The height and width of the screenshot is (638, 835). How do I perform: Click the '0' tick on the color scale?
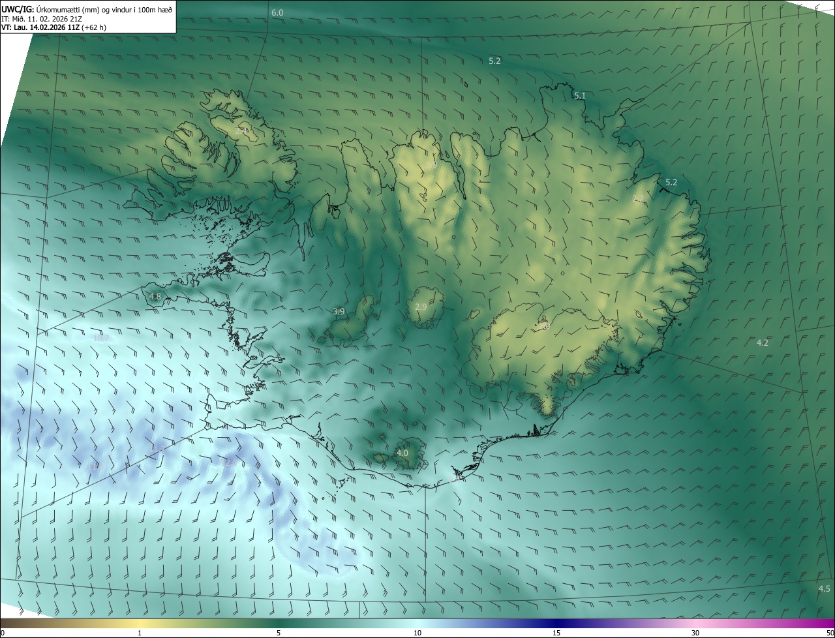(3, 633)
